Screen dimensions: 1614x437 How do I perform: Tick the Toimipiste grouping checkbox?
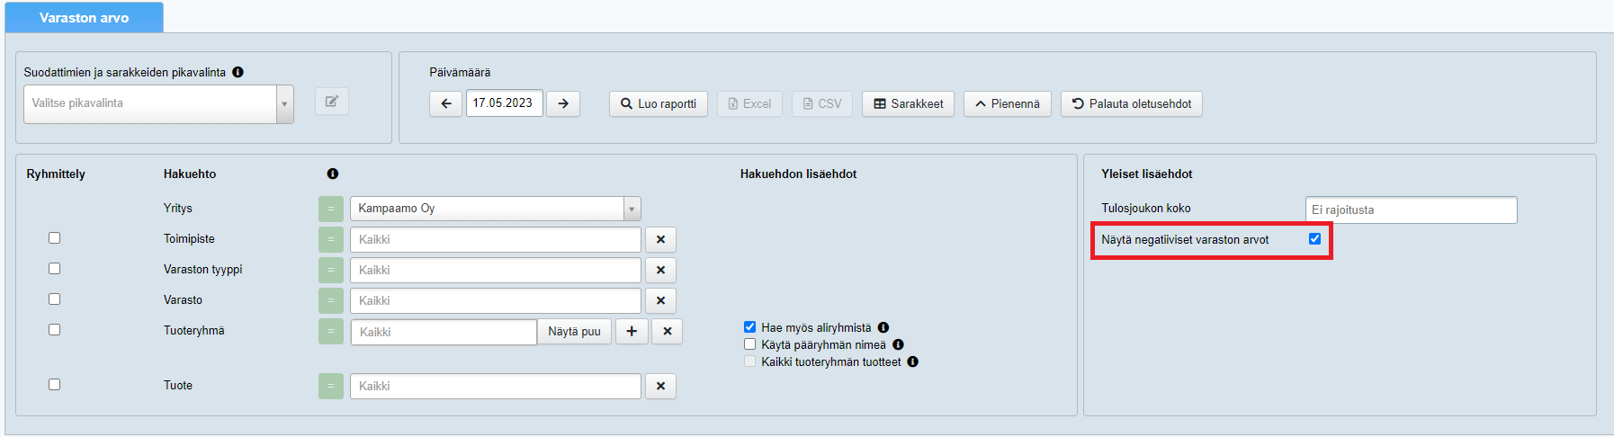(54, 238)
